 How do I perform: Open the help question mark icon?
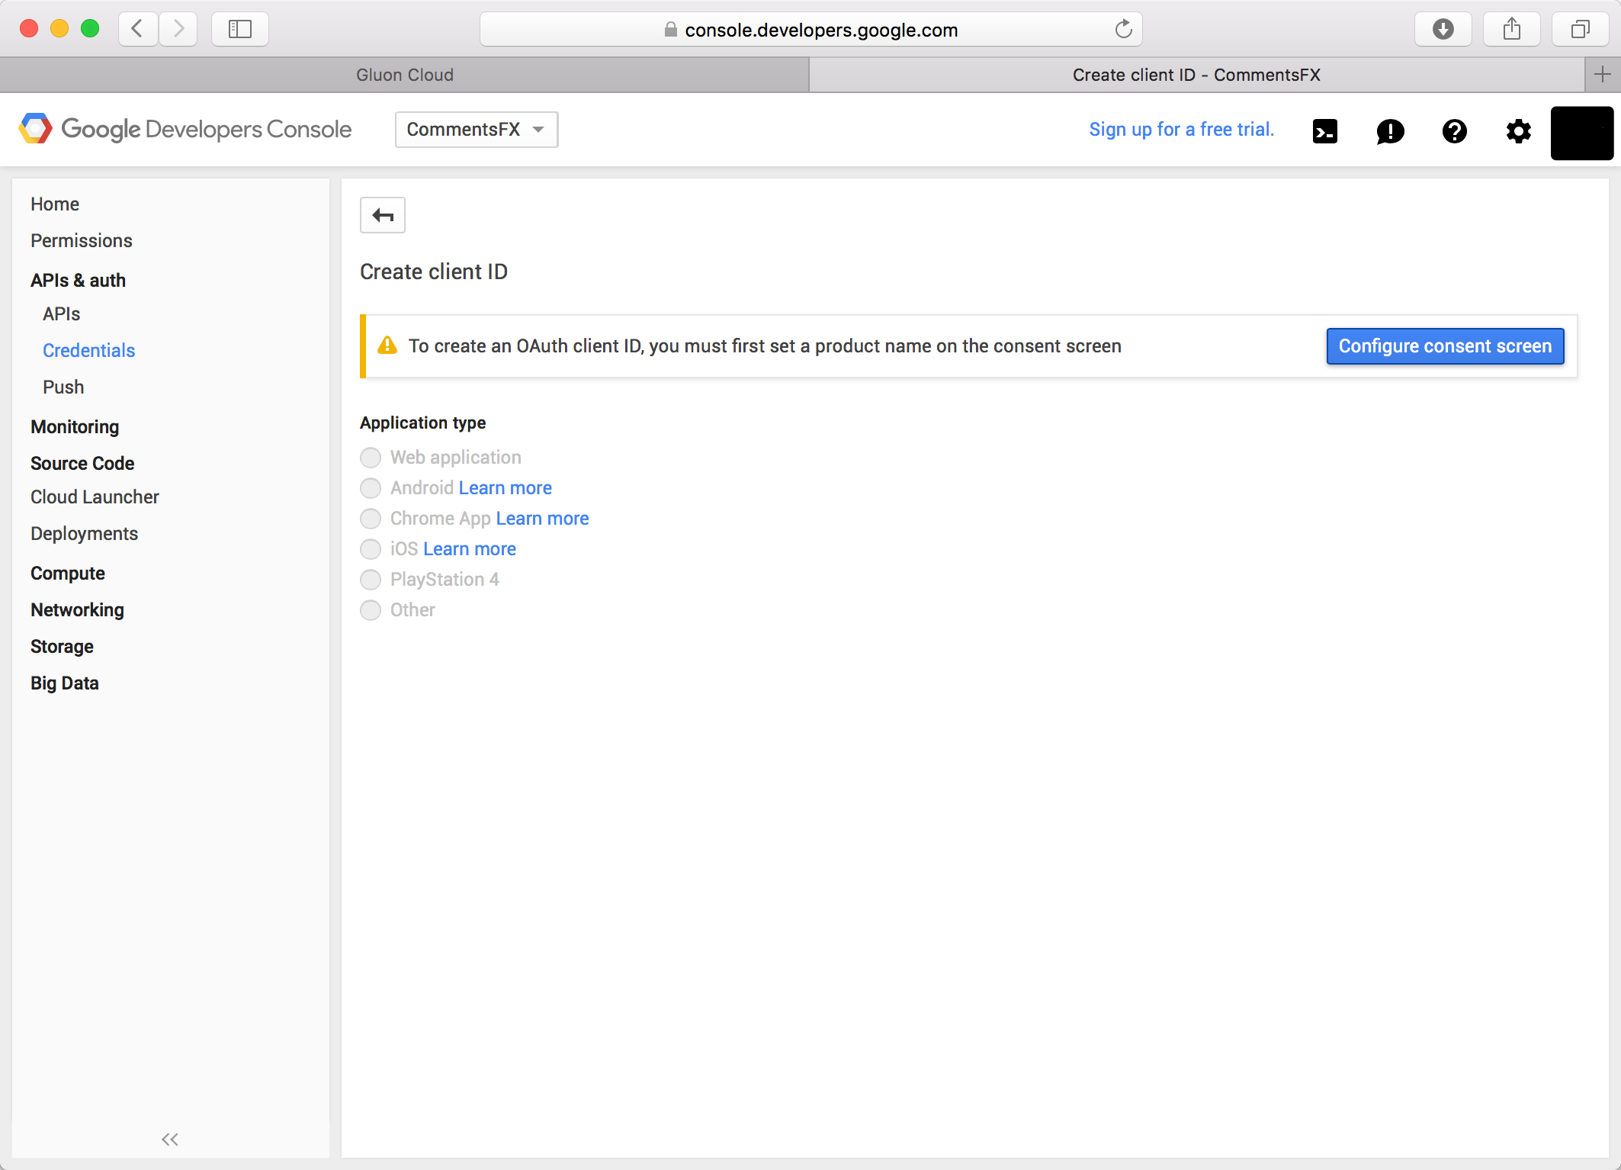(x=1455, y=131)
